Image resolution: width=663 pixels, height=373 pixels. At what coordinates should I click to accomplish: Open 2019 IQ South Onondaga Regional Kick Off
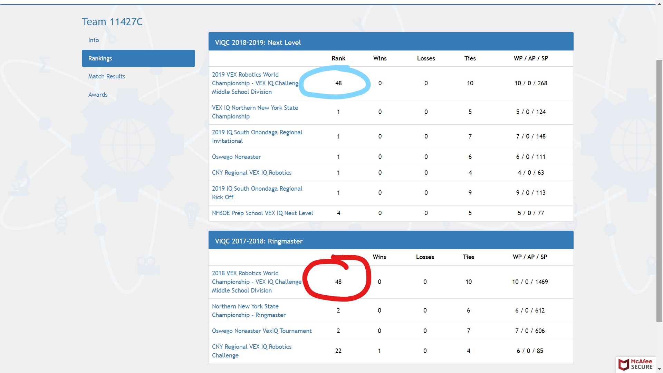click(x=257, y=193)
